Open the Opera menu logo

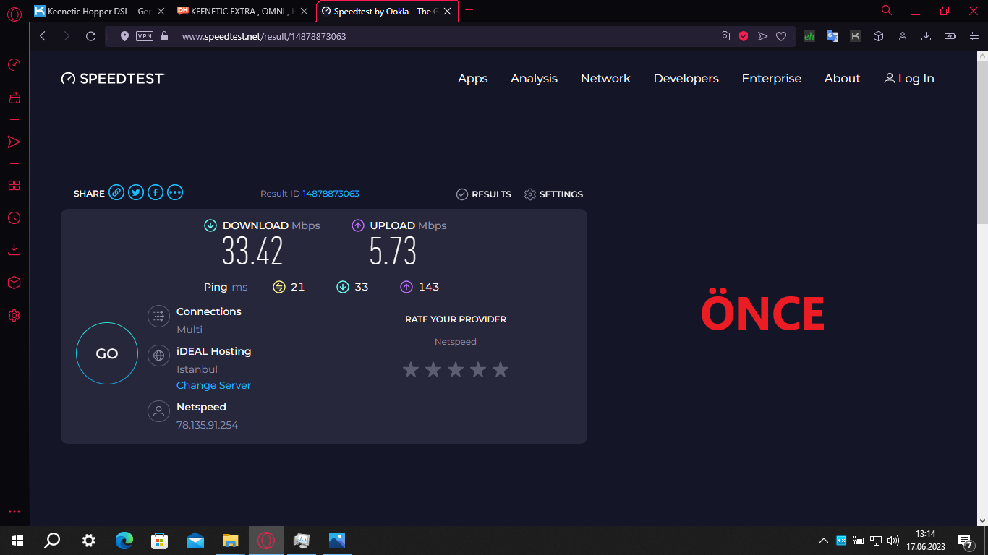pos(14,13)
